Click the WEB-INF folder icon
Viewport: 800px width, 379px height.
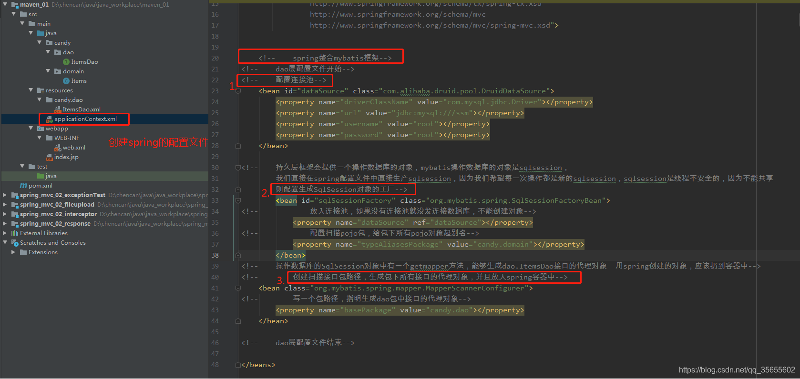coord(49,138)
